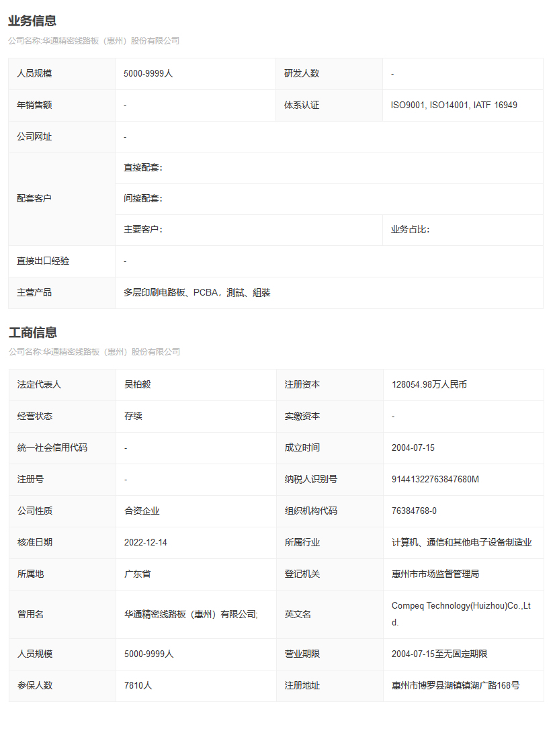Select the legal representative name 吴柏毅

138,384
